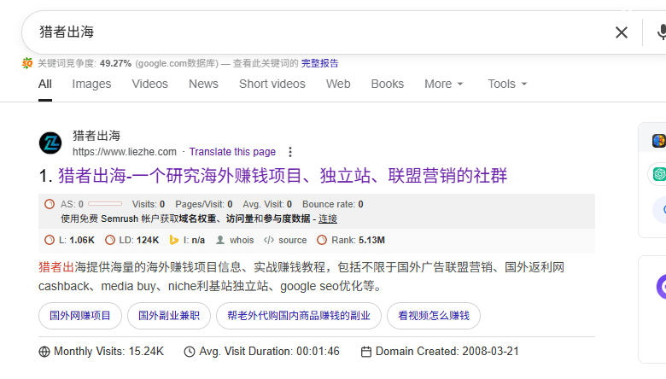Click the https://www.liezhe.com URL
Viewport: 666px width, 379px height.
125,152
